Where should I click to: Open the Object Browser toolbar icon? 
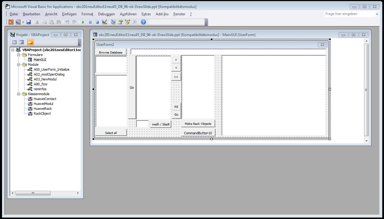click(x=127, y=22)
